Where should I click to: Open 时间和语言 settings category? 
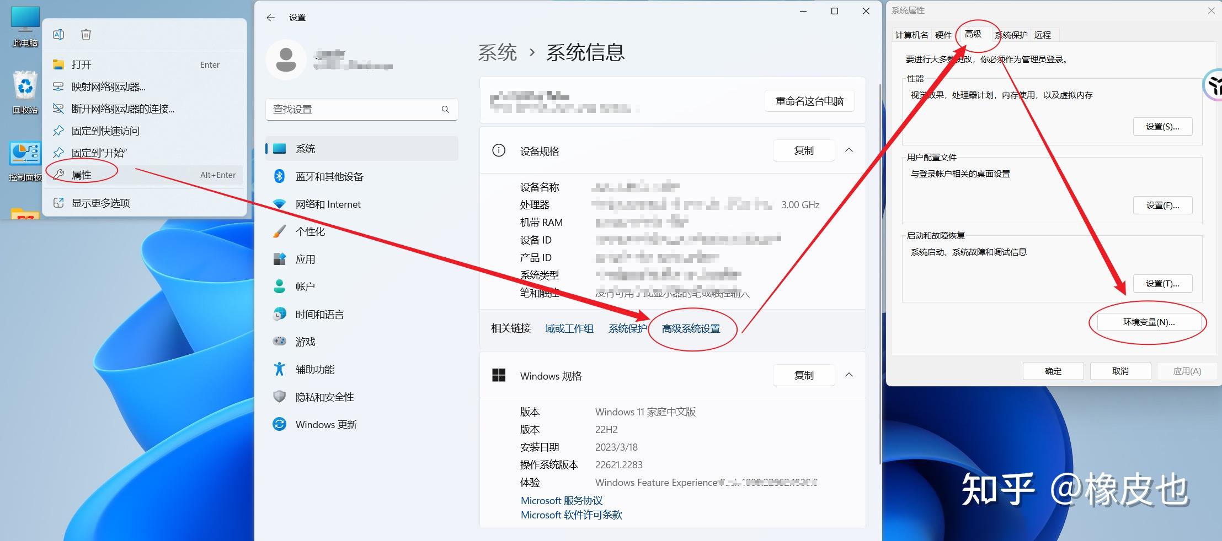tap(362, 314)
